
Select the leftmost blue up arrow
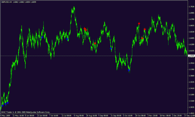pyautogui.click(x=2, y=106)
